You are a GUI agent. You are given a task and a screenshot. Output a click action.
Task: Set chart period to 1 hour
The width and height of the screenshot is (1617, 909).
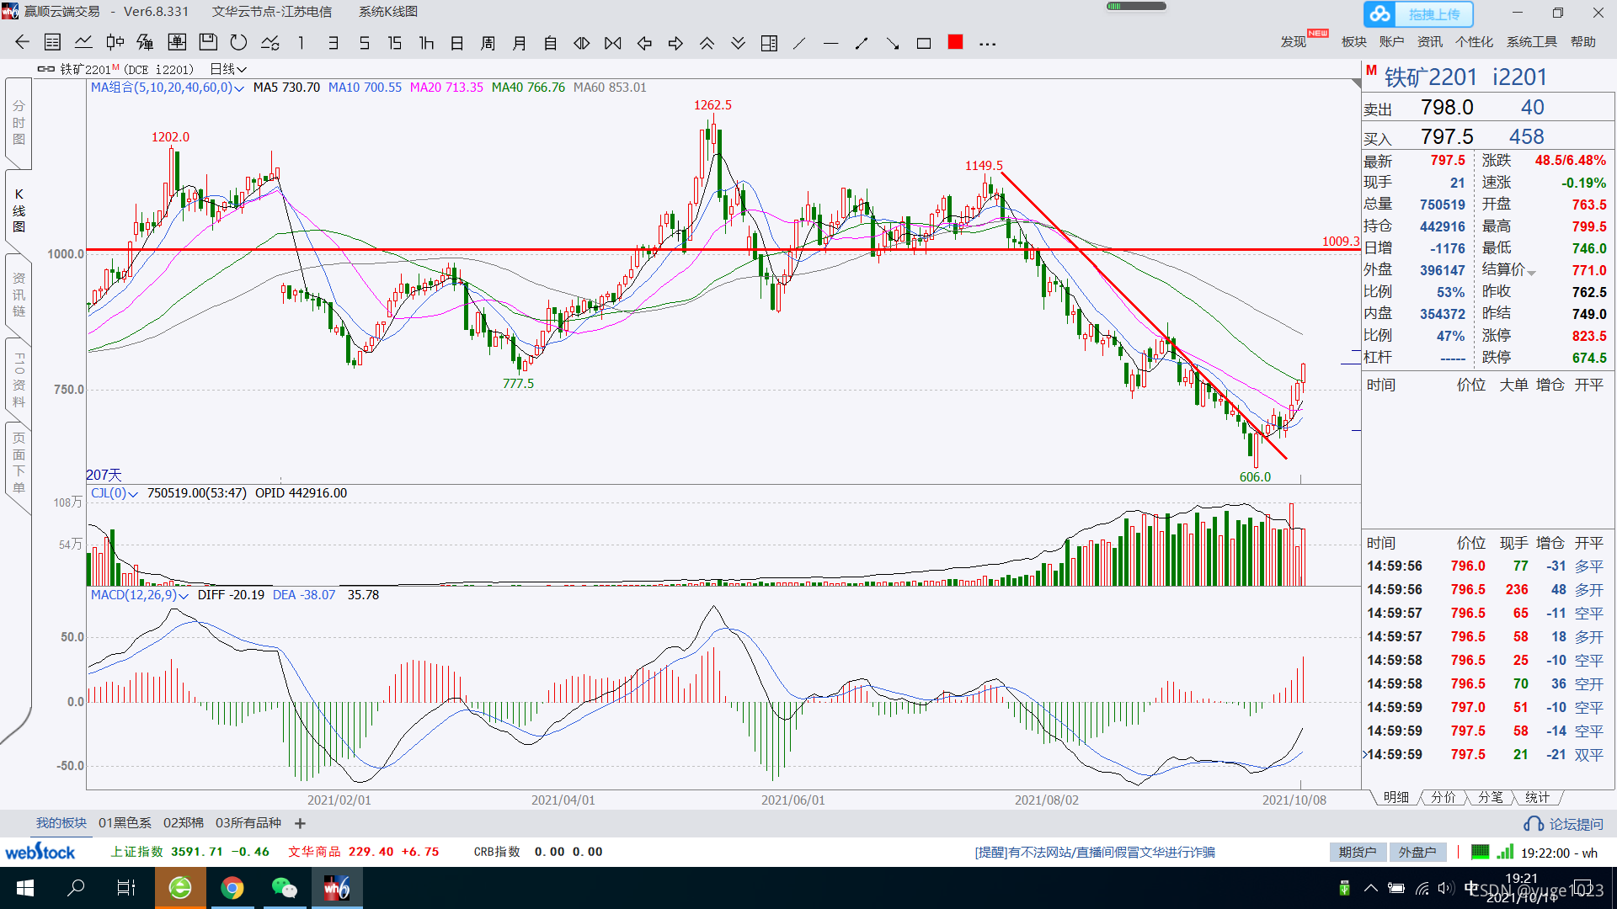pyautogui.click(x=426, y=43)
